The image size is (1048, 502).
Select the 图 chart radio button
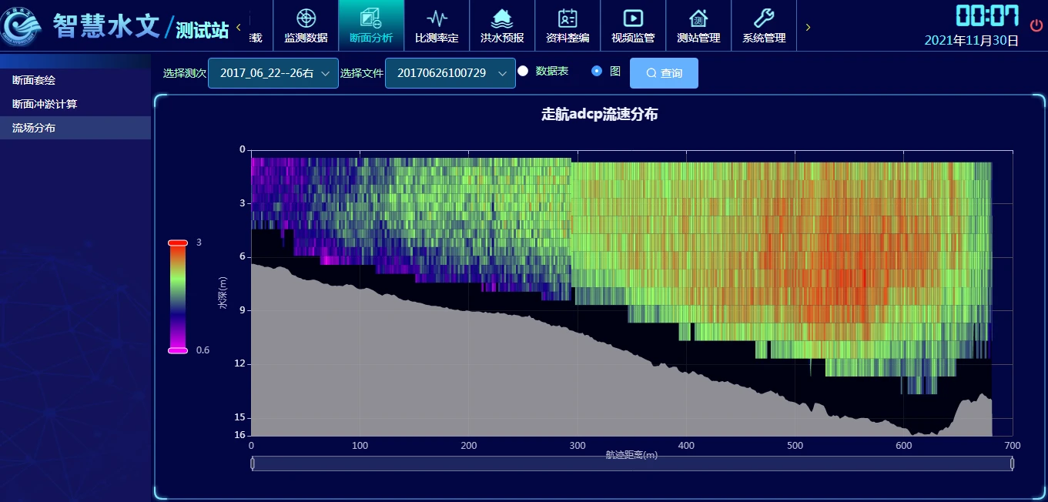tap(597, 71)
